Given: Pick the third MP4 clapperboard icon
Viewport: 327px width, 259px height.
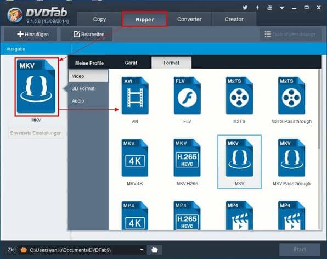Looking at the screenshot, I should [239, 216].
